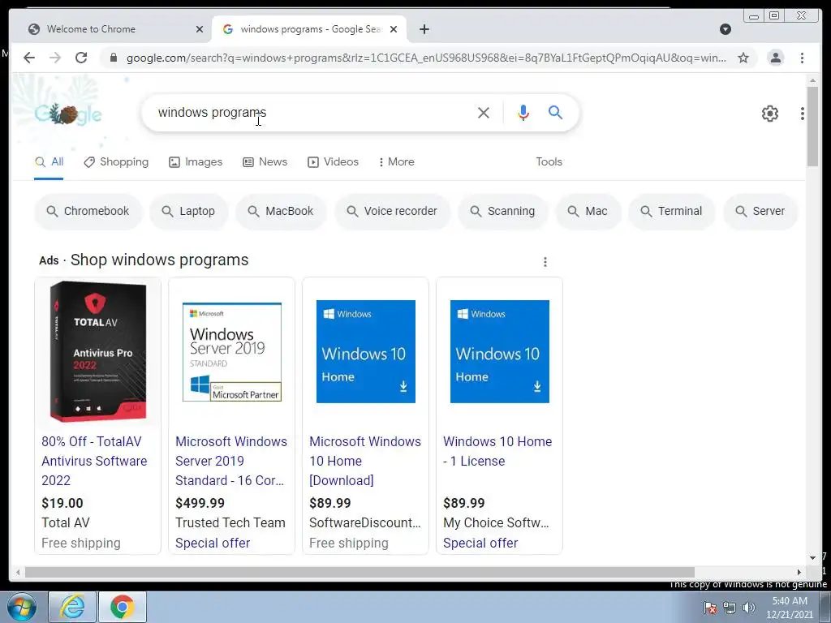Image resolution: width=831 pixels, height=623 pixels.
Task: Go back using the browser back arrow
Action: coord(29,58)
